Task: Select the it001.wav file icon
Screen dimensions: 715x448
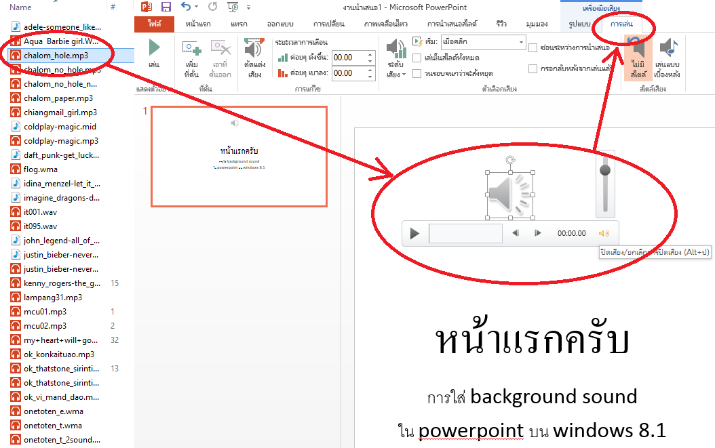Action: (x=16, y=212)
